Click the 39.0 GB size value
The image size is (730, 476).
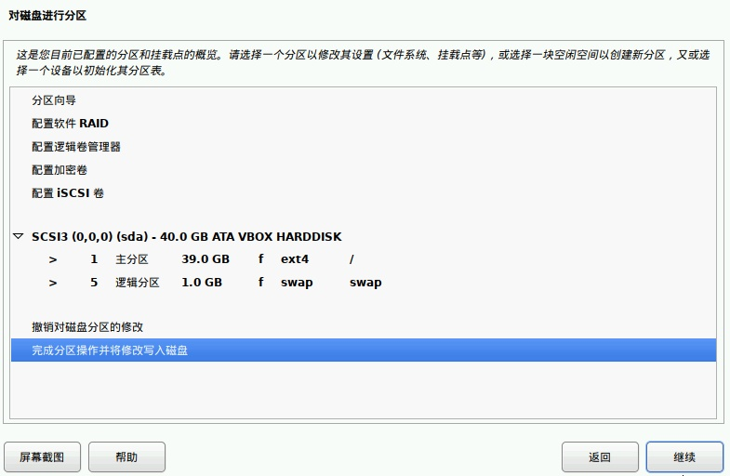(x=206, y=259)
